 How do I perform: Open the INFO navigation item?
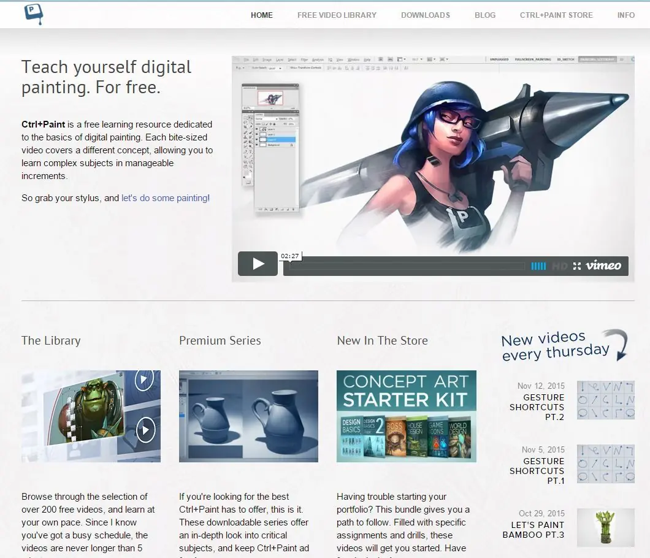pyautogui.click(x=626, y=15)
